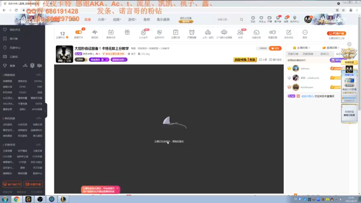Click user AchillesJam in the ranking list
Image resolution: width=361 pixels, height=203 pixels.
307,87
